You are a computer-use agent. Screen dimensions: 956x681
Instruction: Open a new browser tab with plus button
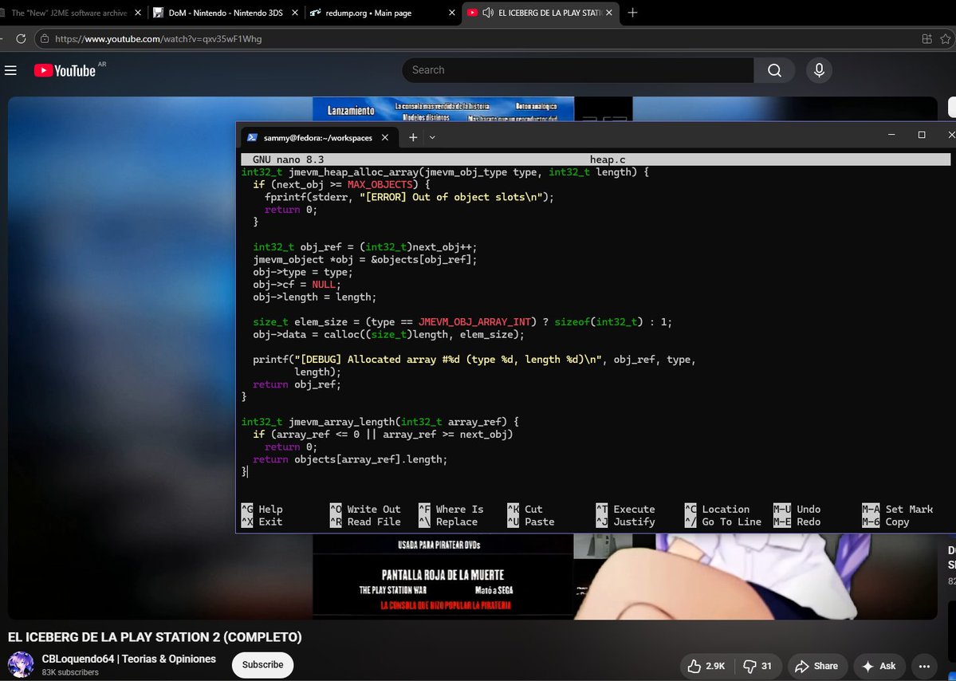(632, 13)
